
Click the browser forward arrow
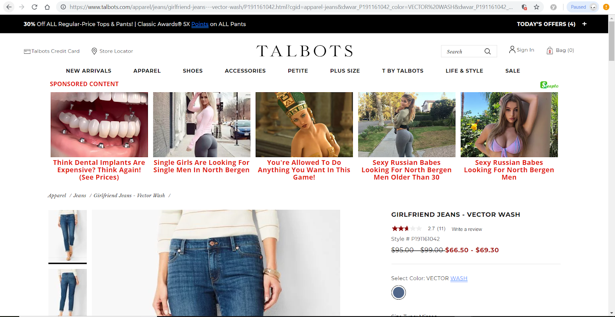[22, 7]
